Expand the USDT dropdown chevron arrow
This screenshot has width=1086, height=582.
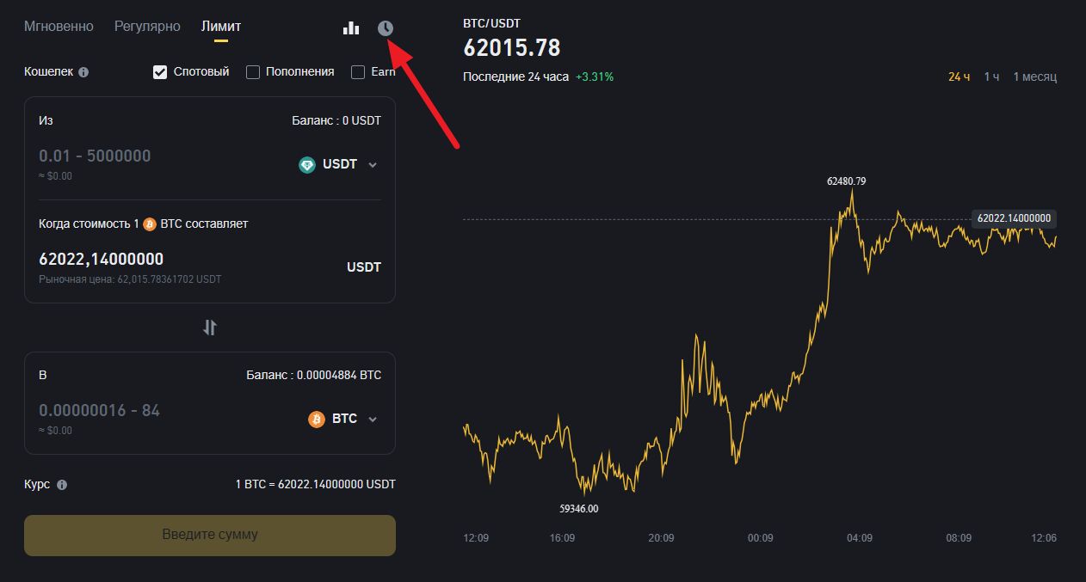coord(372,164)
